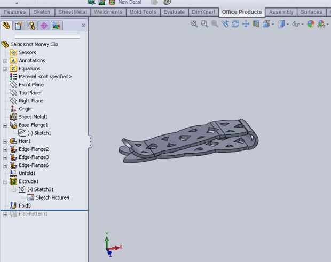
Task: Select the Pan view tool
Action: tap(246, 24)
